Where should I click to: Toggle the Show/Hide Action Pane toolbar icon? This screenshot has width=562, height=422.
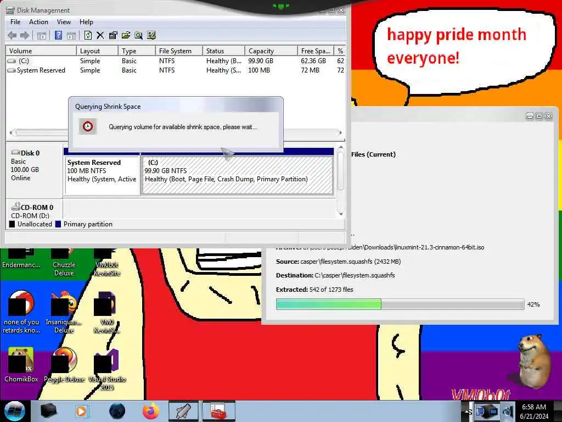(x=71, y=35)
